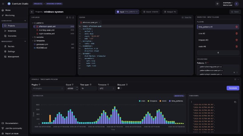Image resolution: width=243 pixels, height=136 pixels.
Task: Open Join the community link
Action: pyautogui.click(x=14, y=128)
